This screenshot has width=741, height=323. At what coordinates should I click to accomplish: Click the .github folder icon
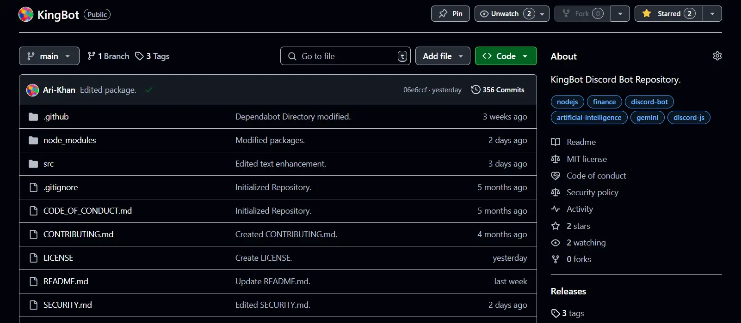click(x=33, y=117)
